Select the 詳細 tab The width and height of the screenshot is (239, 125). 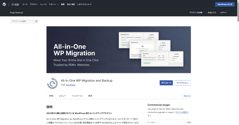coord(51,96)
